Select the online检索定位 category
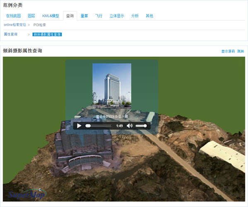Image resolution: width=248 pixels, height=207 pixels. click(x=15, y=25)
